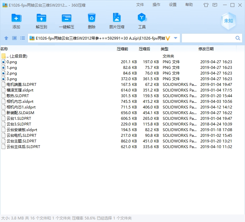
Task: Open the 文件 menu
Action: (x=140, y=5)
